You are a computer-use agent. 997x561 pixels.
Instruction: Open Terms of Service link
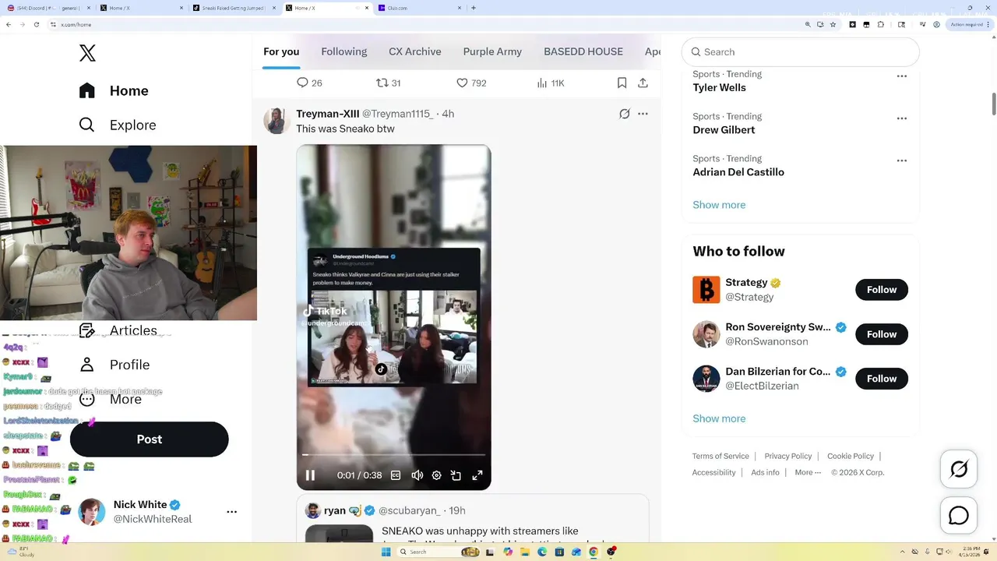(x=720, y=456)
